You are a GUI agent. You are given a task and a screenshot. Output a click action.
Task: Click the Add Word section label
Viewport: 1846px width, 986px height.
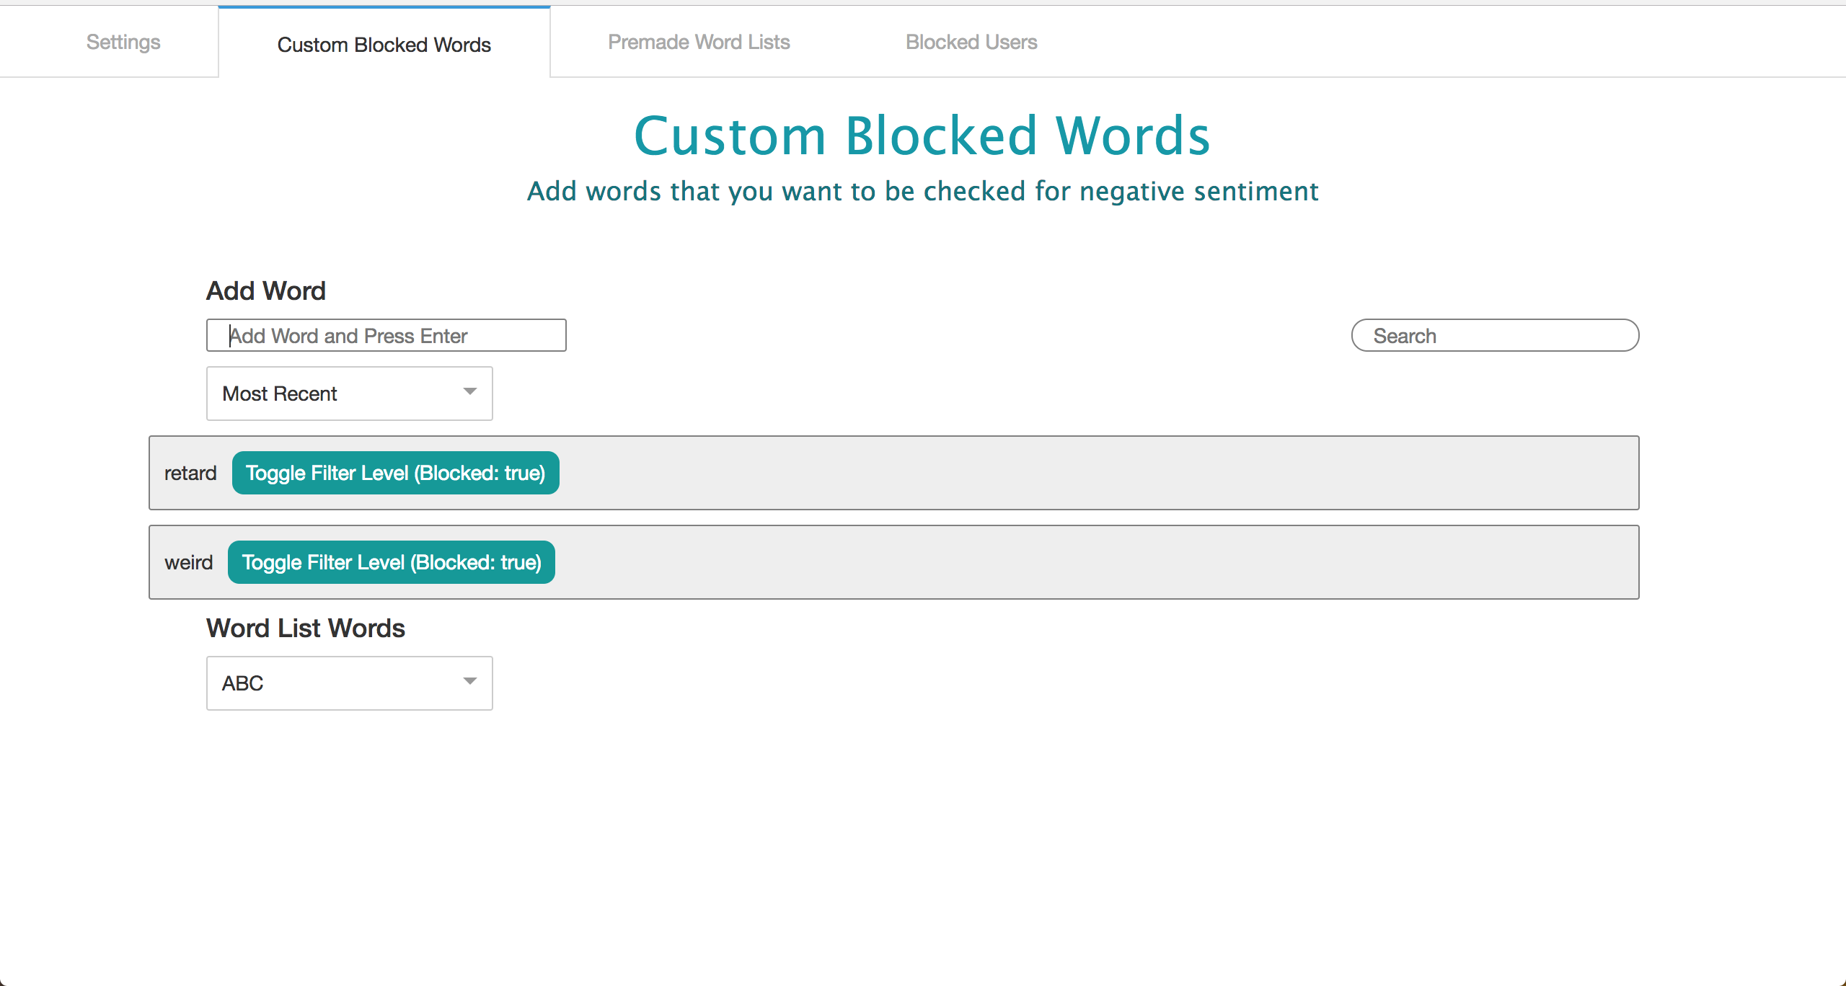[266, 290]
